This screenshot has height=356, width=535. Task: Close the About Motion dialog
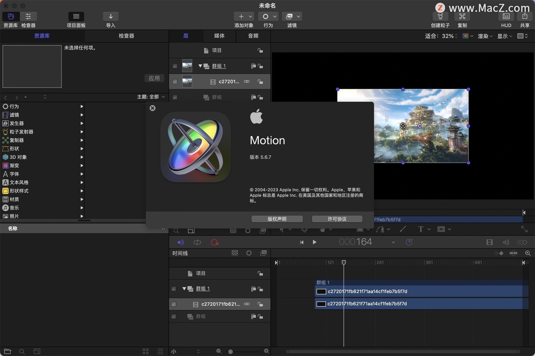pos(152,108)
